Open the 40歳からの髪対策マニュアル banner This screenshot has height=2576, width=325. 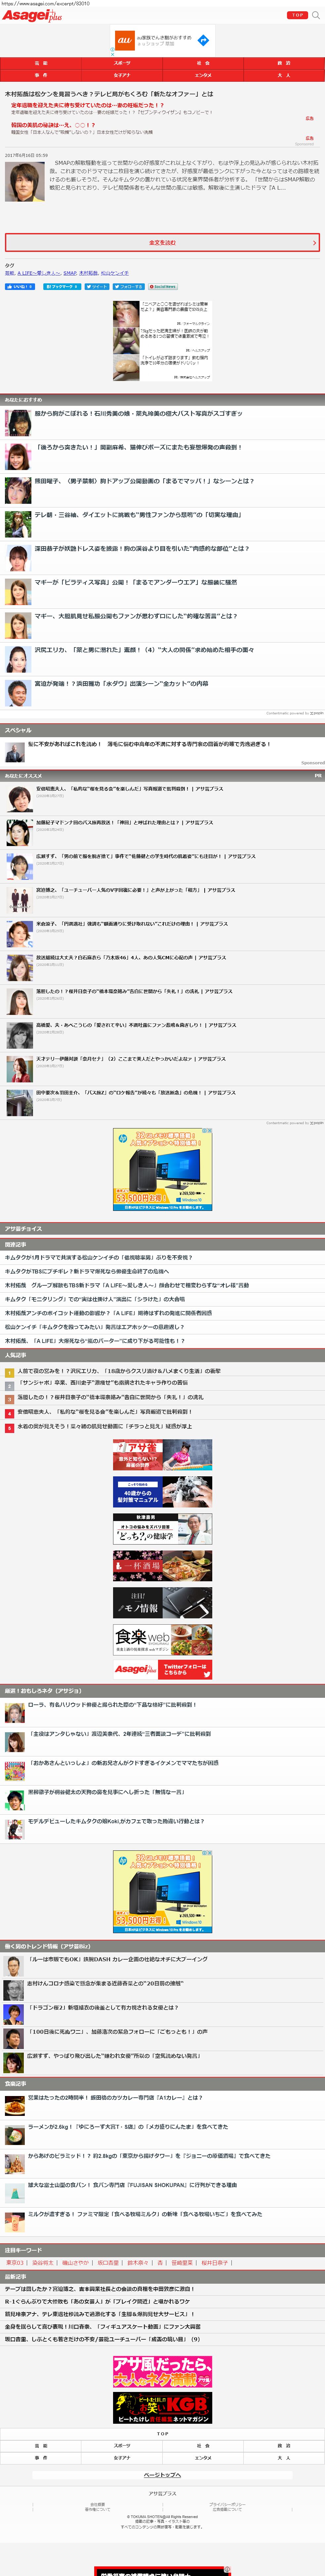pos(162,1492)
